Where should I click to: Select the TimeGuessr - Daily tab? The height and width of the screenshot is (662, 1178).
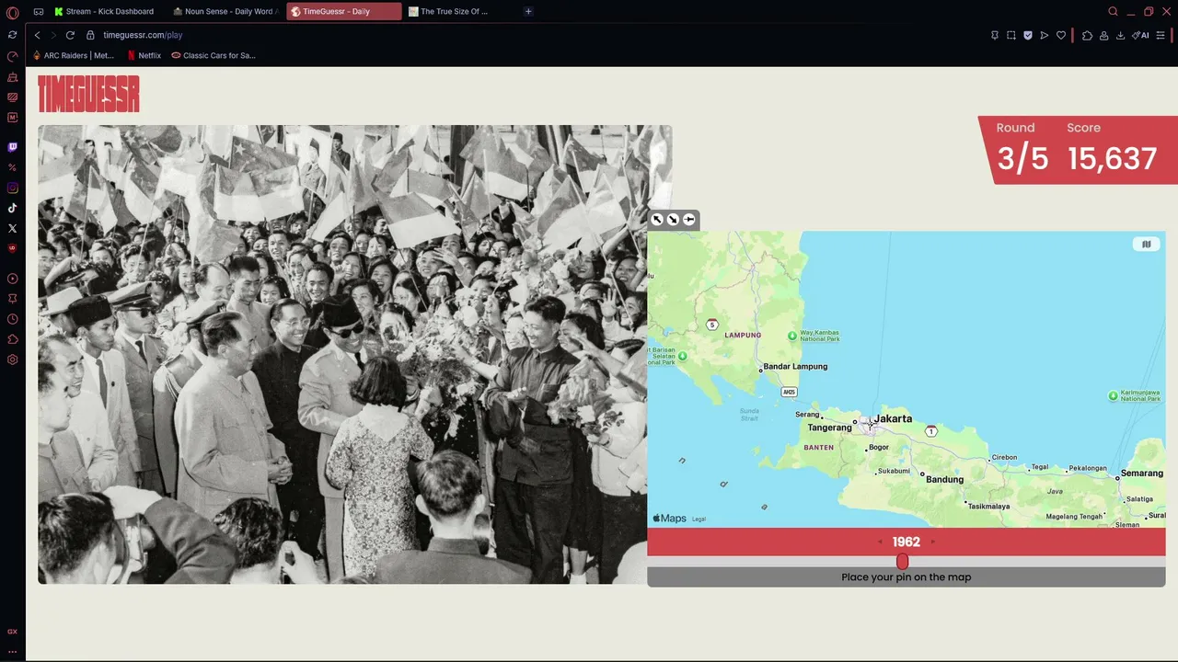tap(344, 12)
